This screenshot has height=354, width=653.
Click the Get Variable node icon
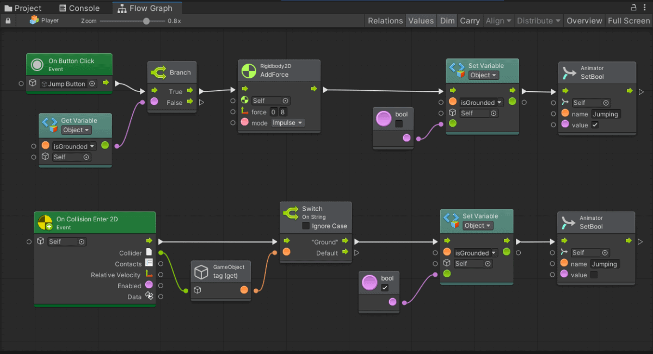click(50, 125)
